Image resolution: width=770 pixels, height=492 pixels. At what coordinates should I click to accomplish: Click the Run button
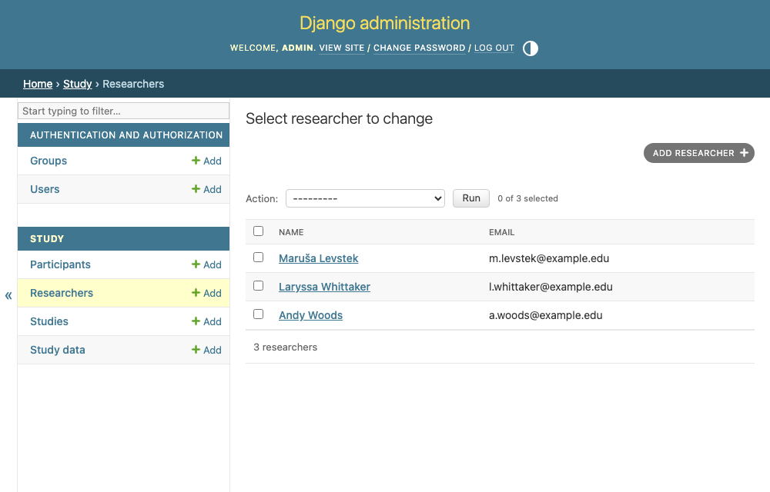pyautogui.click(x=471, y=198)
